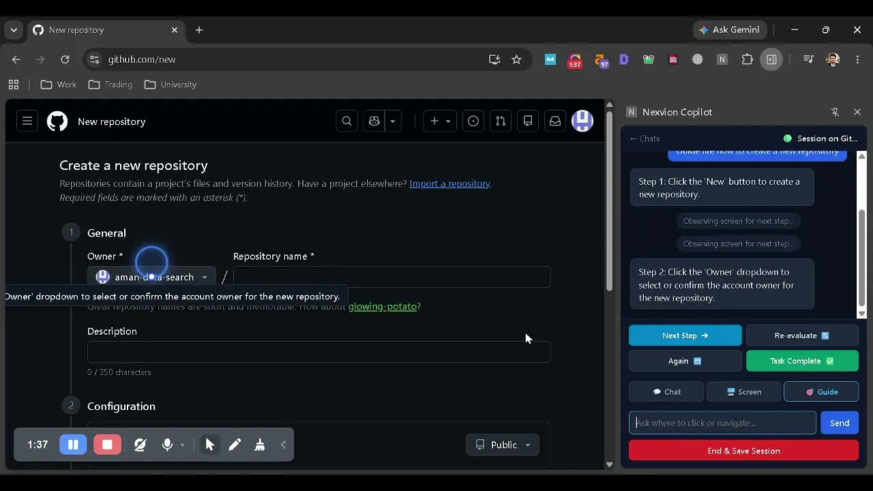Focus the Ask where to click input
This screenshot has height=491, width=873.
[722, 423]
